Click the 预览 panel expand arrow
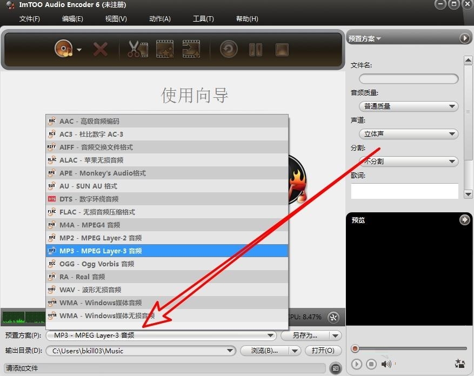Image resolution: width=474 pixels, height=376 pixels. click(x=465, y=220)
